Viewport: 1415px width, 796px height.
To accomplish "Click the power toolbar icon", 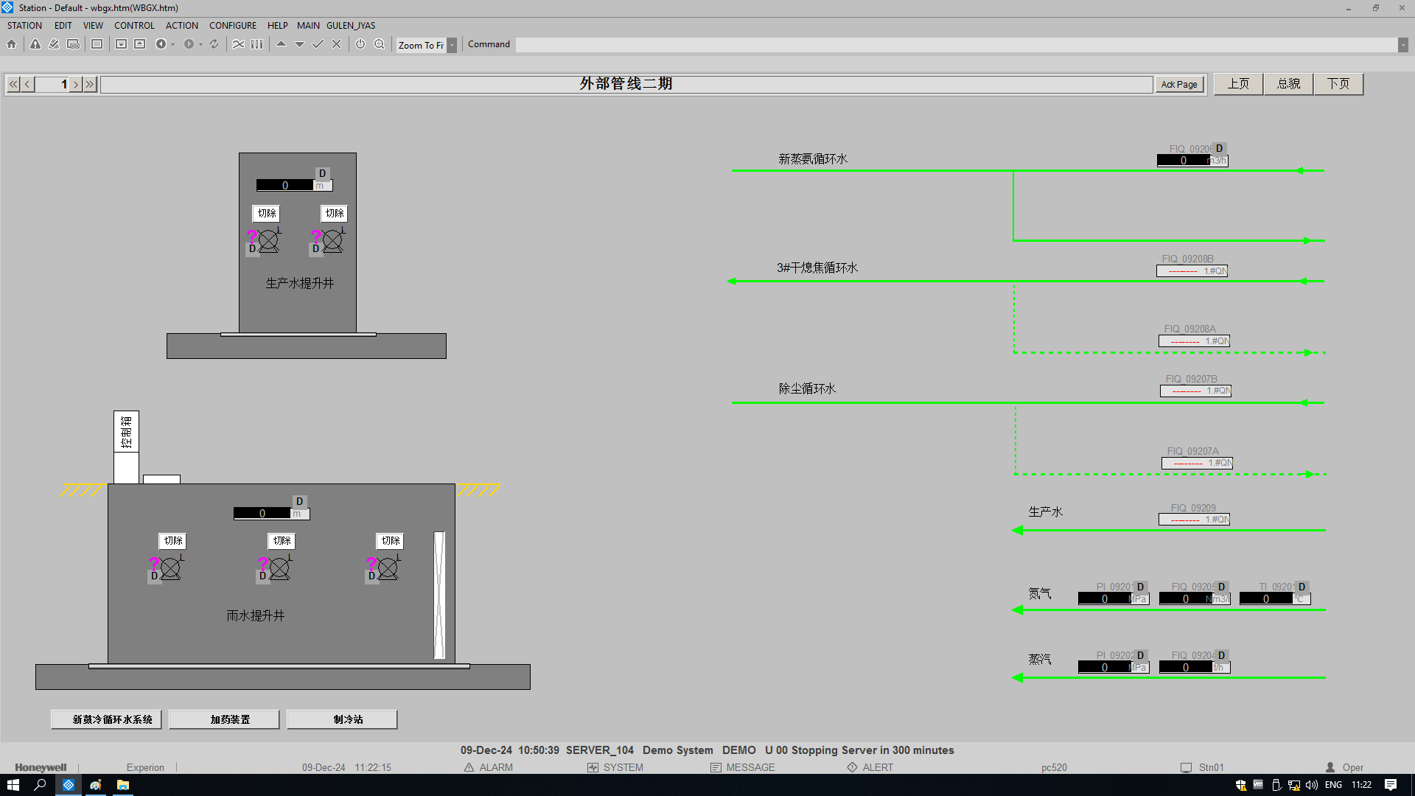I will pyautogui.click(x=360, y=44).
